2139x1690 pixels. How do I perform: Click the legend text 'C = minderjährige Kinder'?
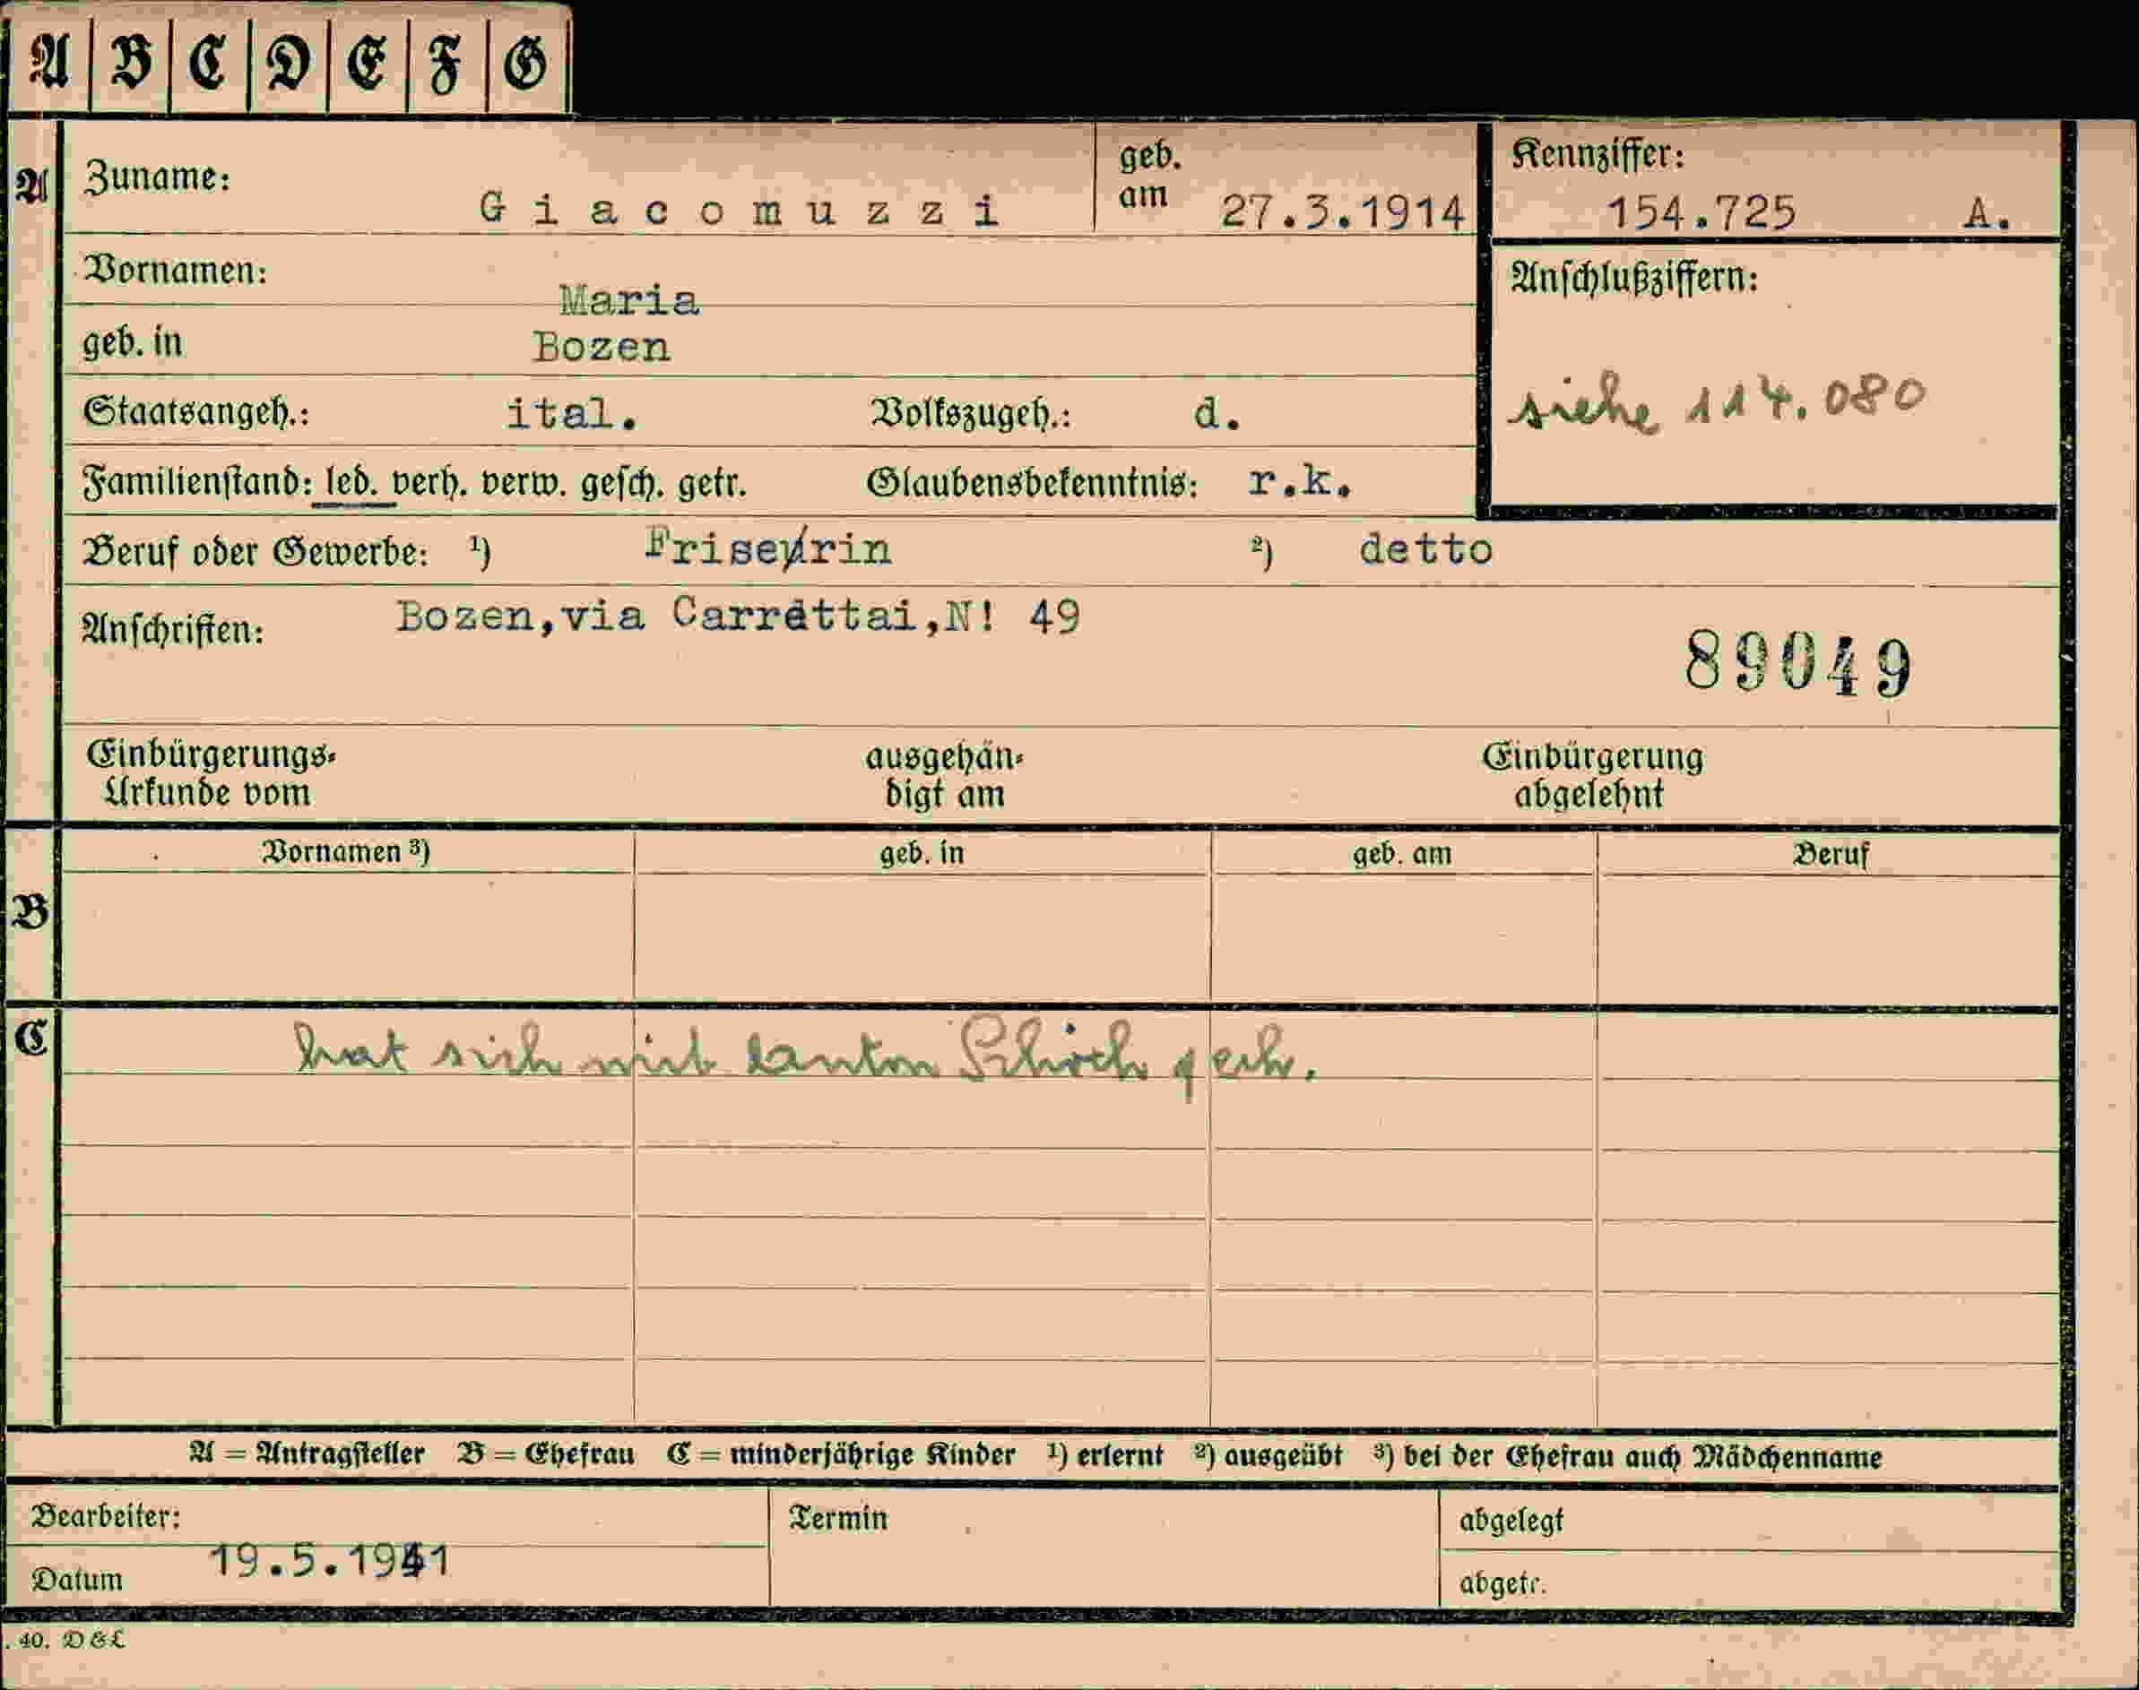pos(842,1454)
